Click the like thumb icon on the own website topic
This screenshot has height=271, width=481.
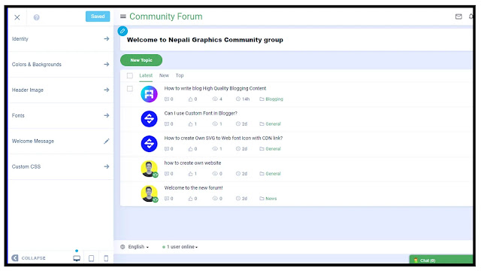(190, 174)
